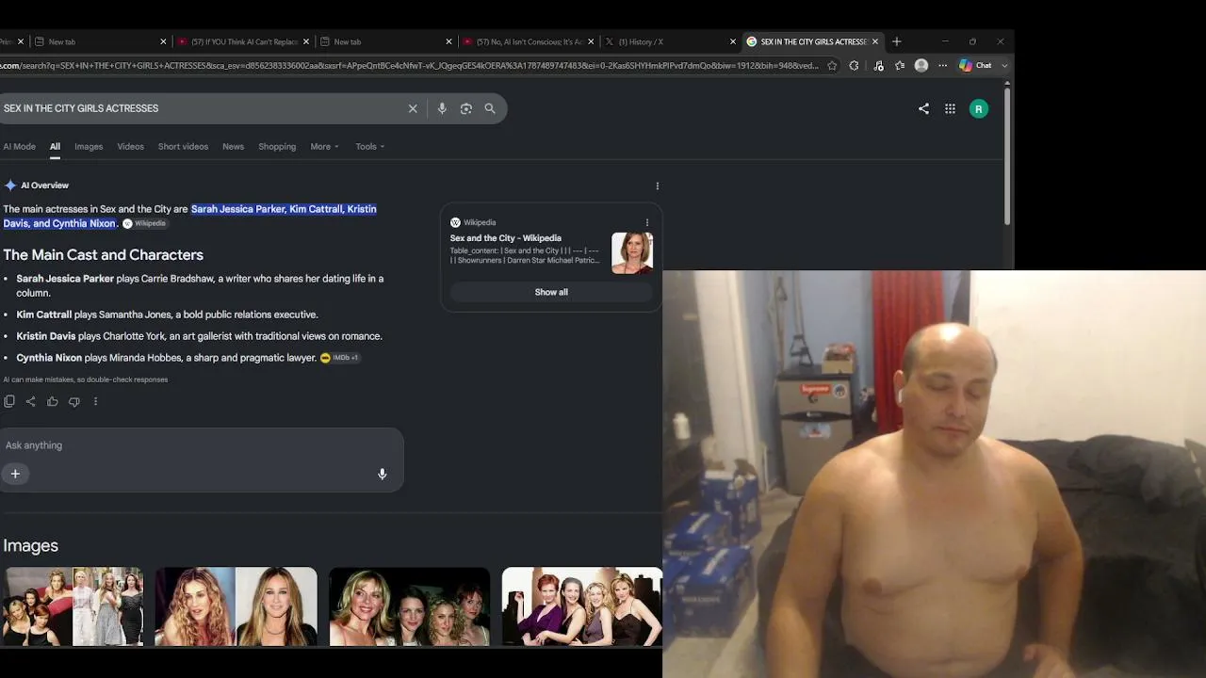The height and width of the screenshot is (678, 1206).
Task: Start voice search with the microphone icon
Action: pyautogui.click(x=442, y=108)
